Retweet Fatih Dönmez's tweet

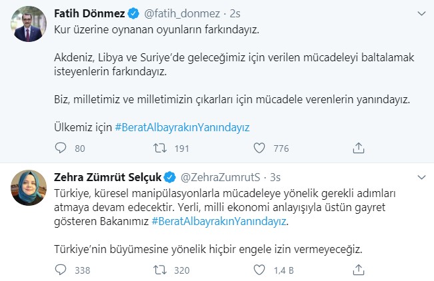pyautogui.click(x=160, y=147)
